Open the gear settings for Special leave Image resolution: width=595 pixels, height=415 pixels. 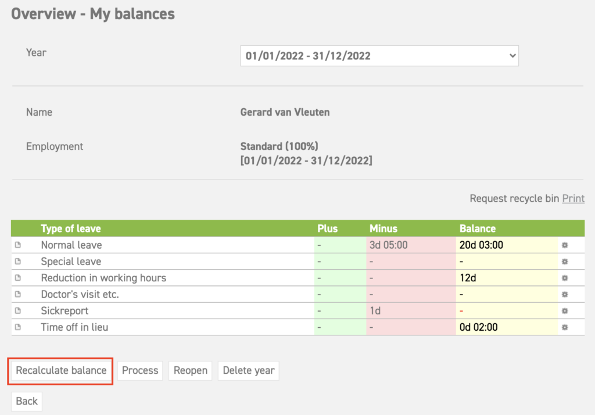(564, 262)
